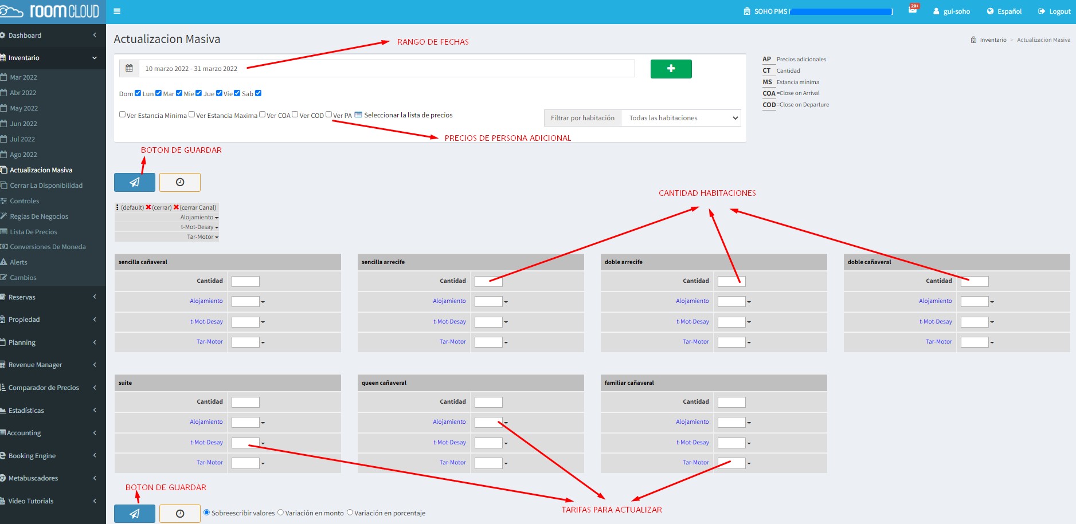
Task: Click the Cantidad field for sencilla cañaveral
Action: click(x=245, y=281)
